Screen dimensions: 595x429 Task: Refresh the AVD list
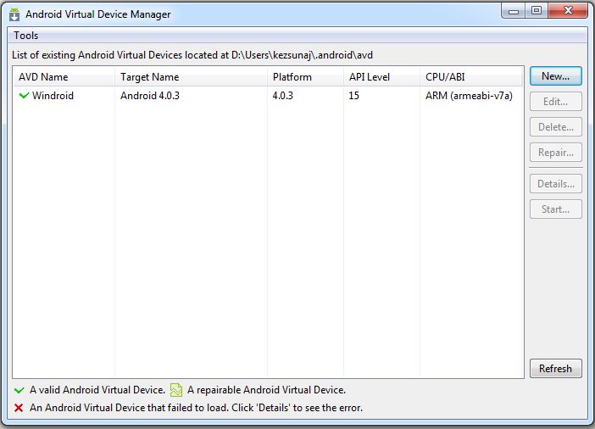pyautogui.click(x=555, y=369)
